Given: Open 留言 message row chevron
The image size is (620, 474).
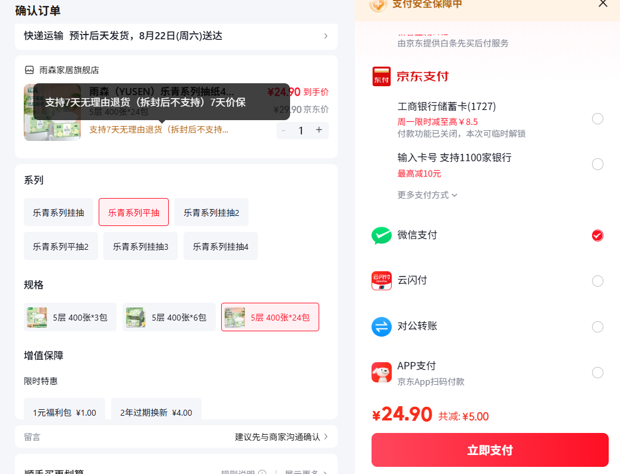Looking at the screenshot, I should (x=326, y=437).
